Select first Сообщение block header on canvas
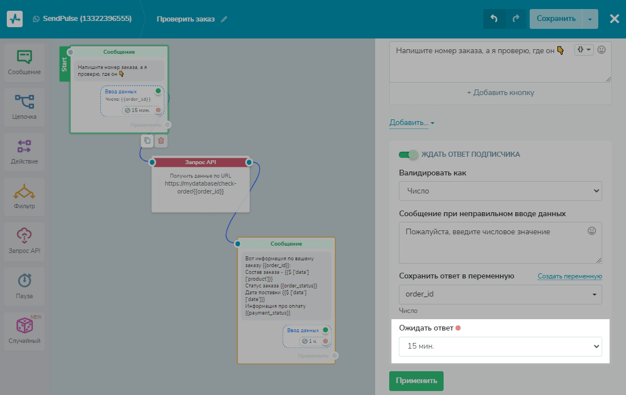The image size is (626, 395). click(119, 52)
